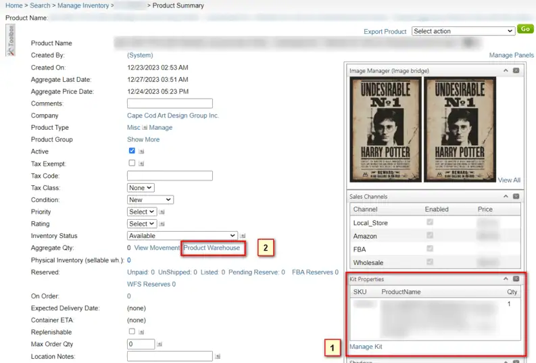Click the small icon beside Location Notes field
The image size is (536, 363).
pyautogui.click(x=218, y=356)
